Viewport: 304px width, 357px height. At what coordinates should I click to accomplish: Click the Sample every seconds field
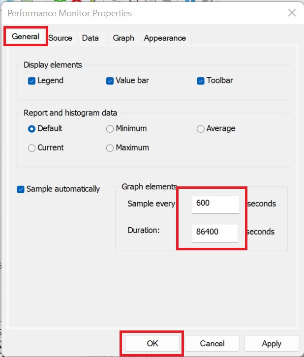click(x=215, y=204)
